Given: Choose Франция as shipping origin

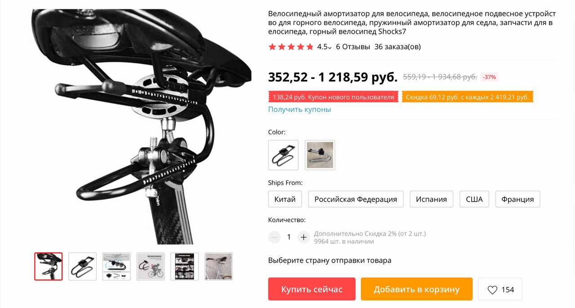Looking at the screenshot, I should pyautogui.click(x=517, y=199).
